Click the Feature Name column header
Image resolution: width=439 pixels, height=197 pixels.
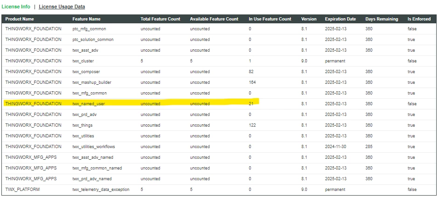click(86, 19)
